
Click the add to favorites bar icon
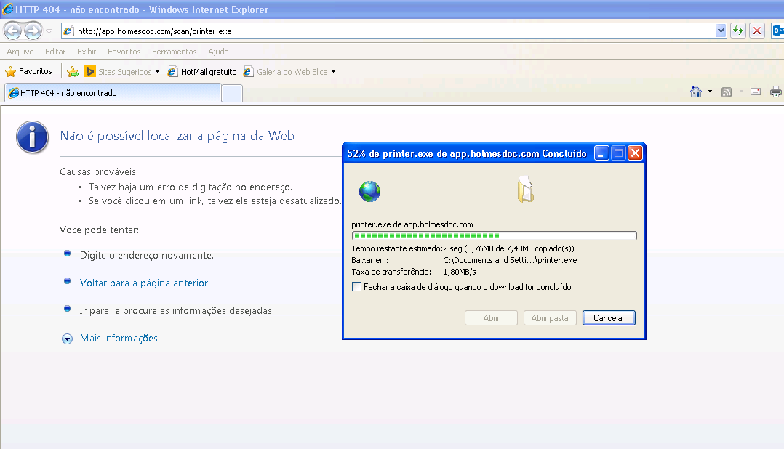[x=73, y=71]
